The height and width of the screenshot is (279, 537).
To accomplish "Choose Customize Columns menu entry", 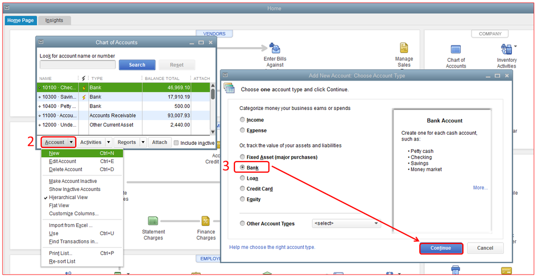I will click(x=82, y=214).
